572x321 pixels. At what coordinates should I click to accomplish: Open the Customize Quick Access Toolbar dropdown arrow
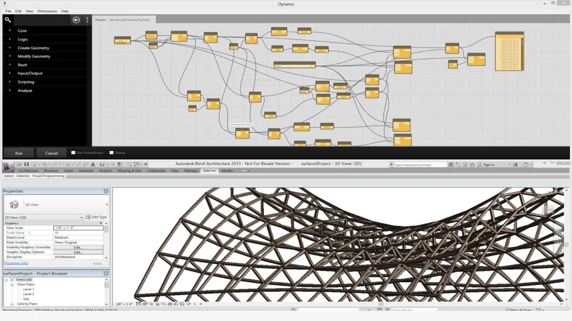[x=146, y=164]
